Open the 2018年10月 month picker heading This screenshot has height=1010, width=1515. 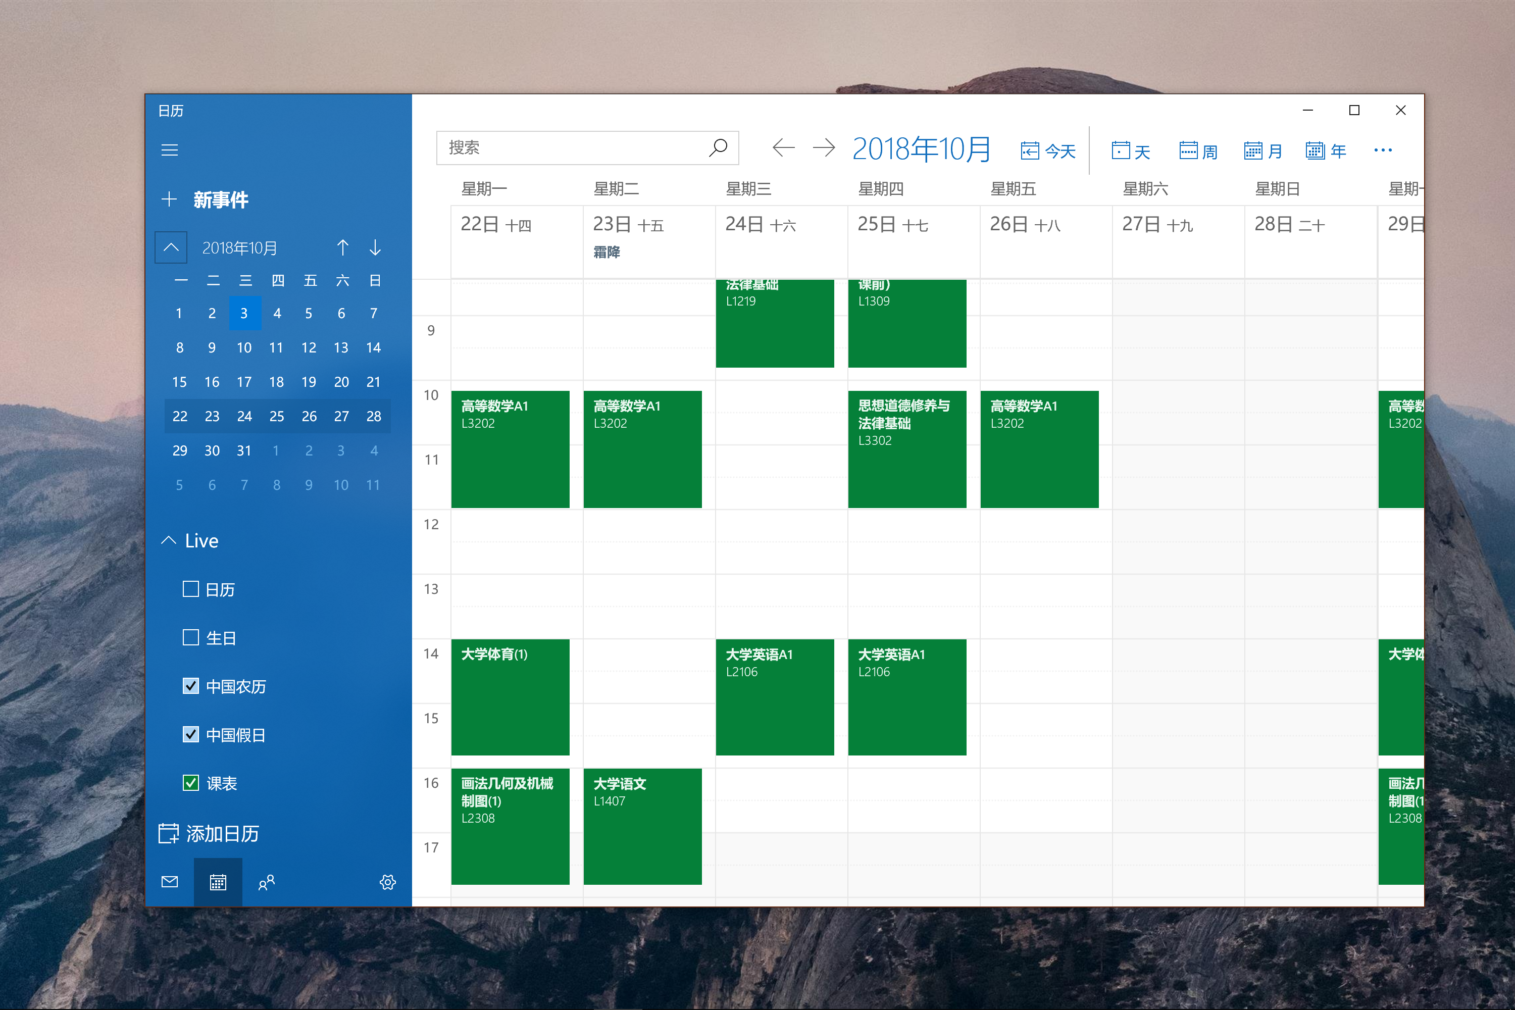(x=921, y=149)
